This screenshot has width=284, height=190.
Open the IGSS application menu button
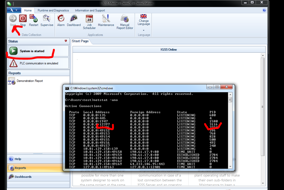(x=14, y=10)
